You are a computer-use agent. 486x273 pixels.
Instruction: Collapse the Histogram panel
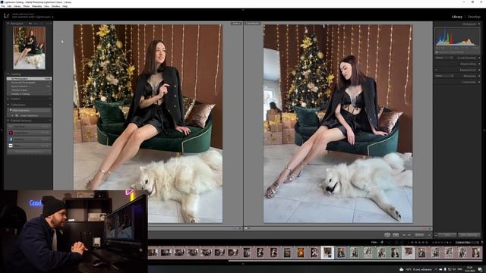[479, 24]
